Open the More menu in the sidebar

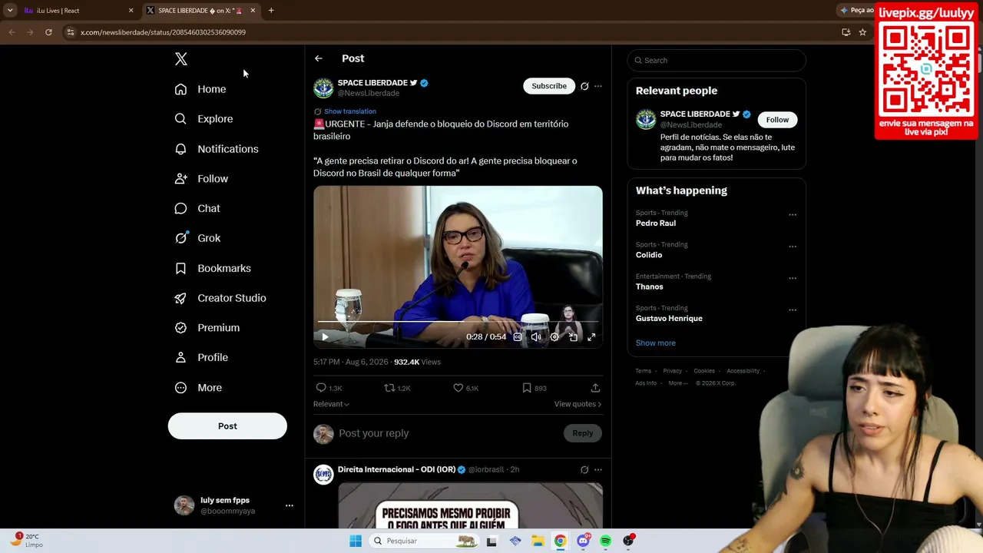coord(198,388)
